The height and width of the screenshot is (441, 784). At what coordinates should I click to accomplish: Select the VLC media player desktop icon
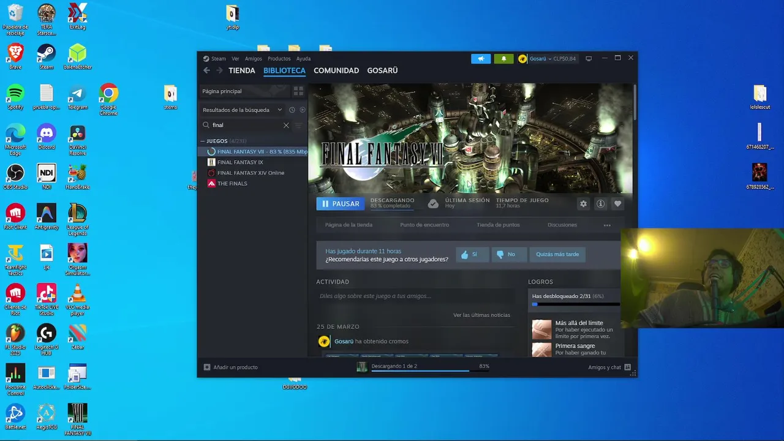(x=77, y=300)
